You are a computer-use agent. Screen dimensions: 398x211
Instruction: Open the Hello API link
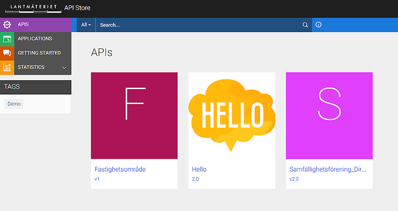[x=199, y=169]
